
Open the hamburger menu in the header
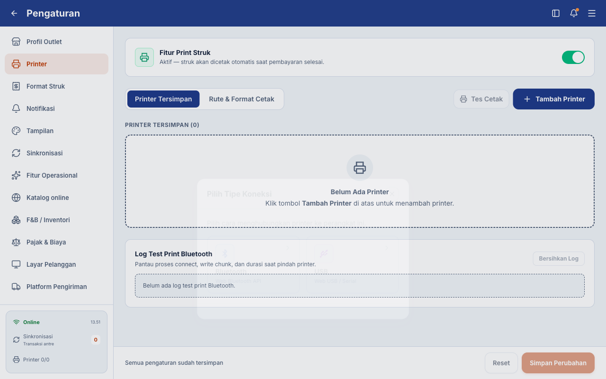tap(592, 13)
